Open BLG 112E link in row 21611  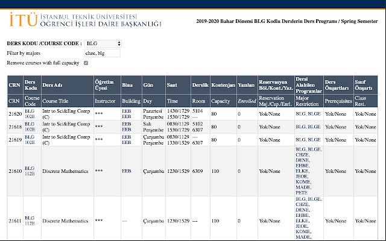[30, 221]
